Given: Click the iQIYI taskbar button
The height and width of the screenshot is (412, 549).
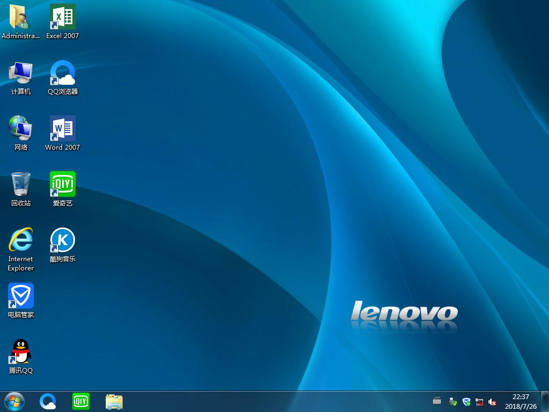Looking at the screenshot, I should (x=81, y=401).
